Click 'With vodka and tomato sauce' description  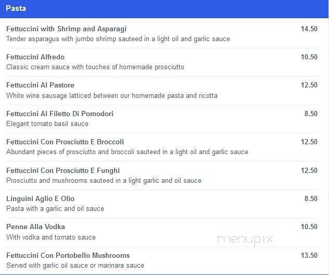51,237
